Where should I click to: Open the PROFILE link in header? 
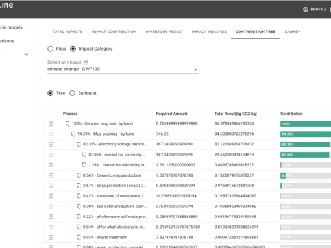click(319, 10)
